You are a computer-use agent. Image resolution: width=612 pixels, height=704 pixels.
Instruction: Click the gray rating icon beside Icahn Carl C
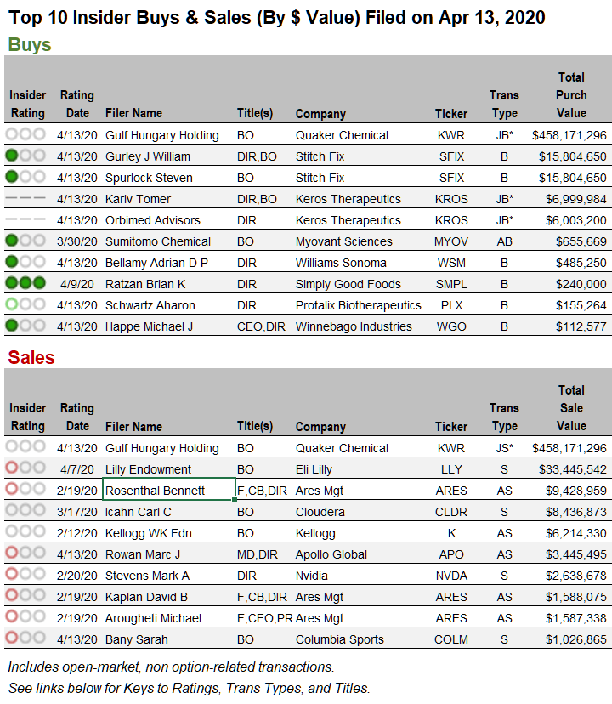click(x=25, y=511)
